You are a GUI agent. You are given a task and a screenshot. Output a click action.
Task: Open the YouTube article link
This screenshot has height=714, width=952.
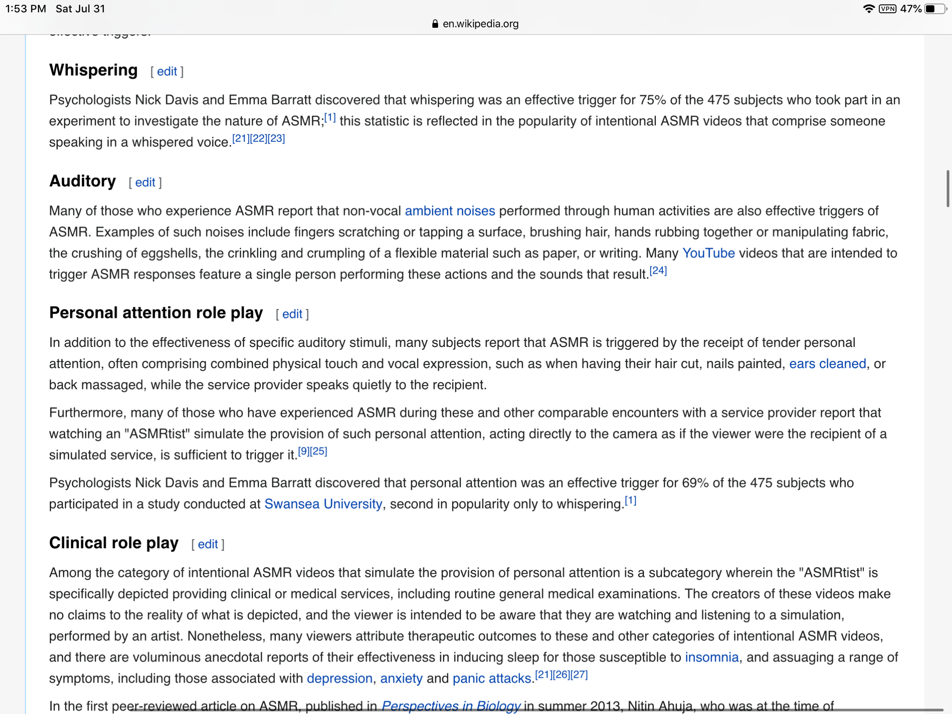709,253
